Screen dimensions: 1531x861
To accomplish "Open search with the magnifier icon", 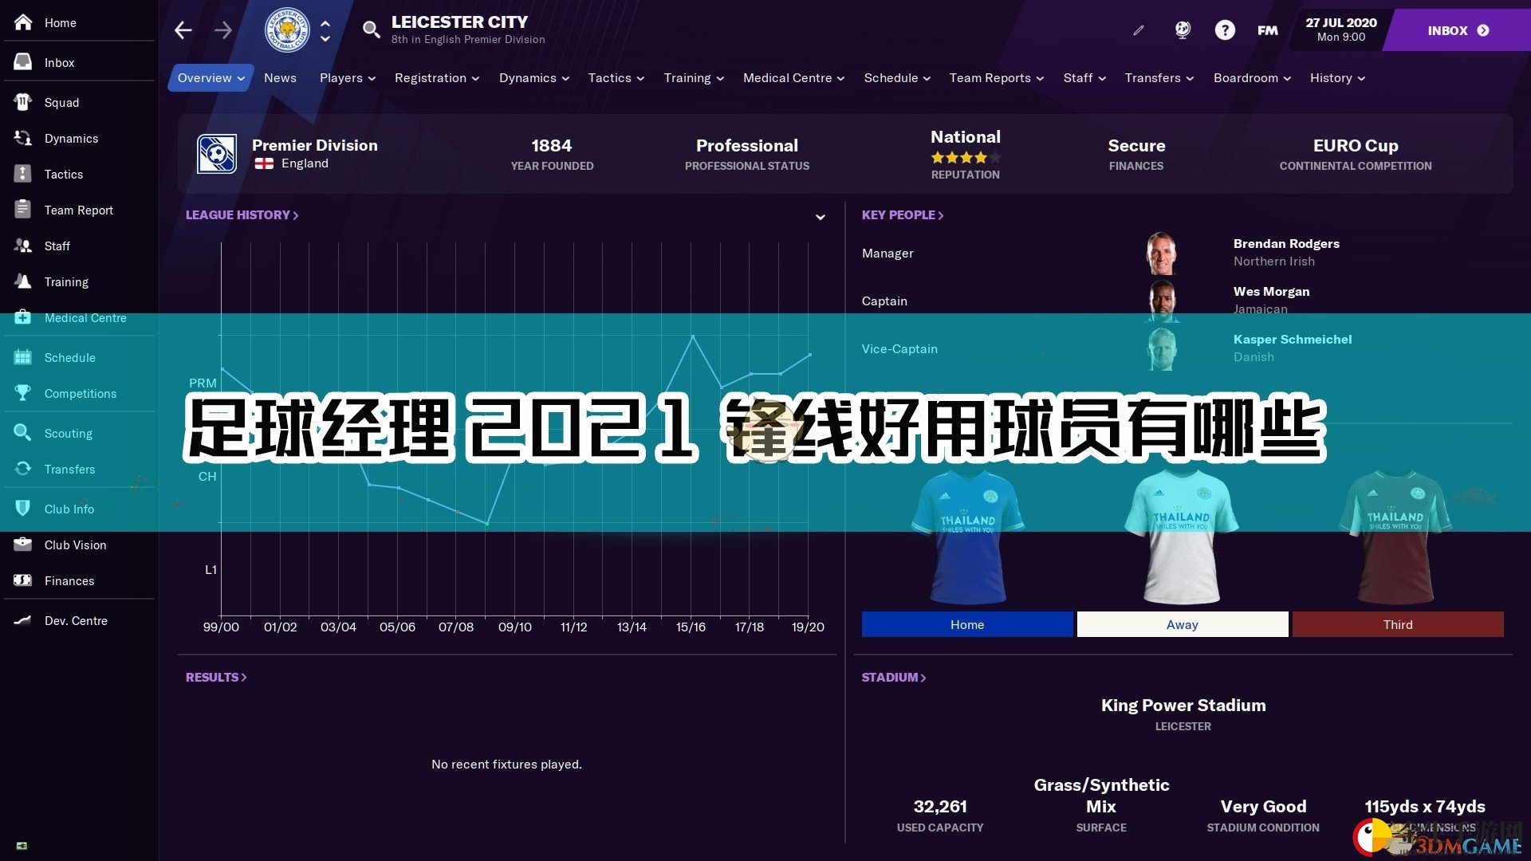I will (371, 30).
